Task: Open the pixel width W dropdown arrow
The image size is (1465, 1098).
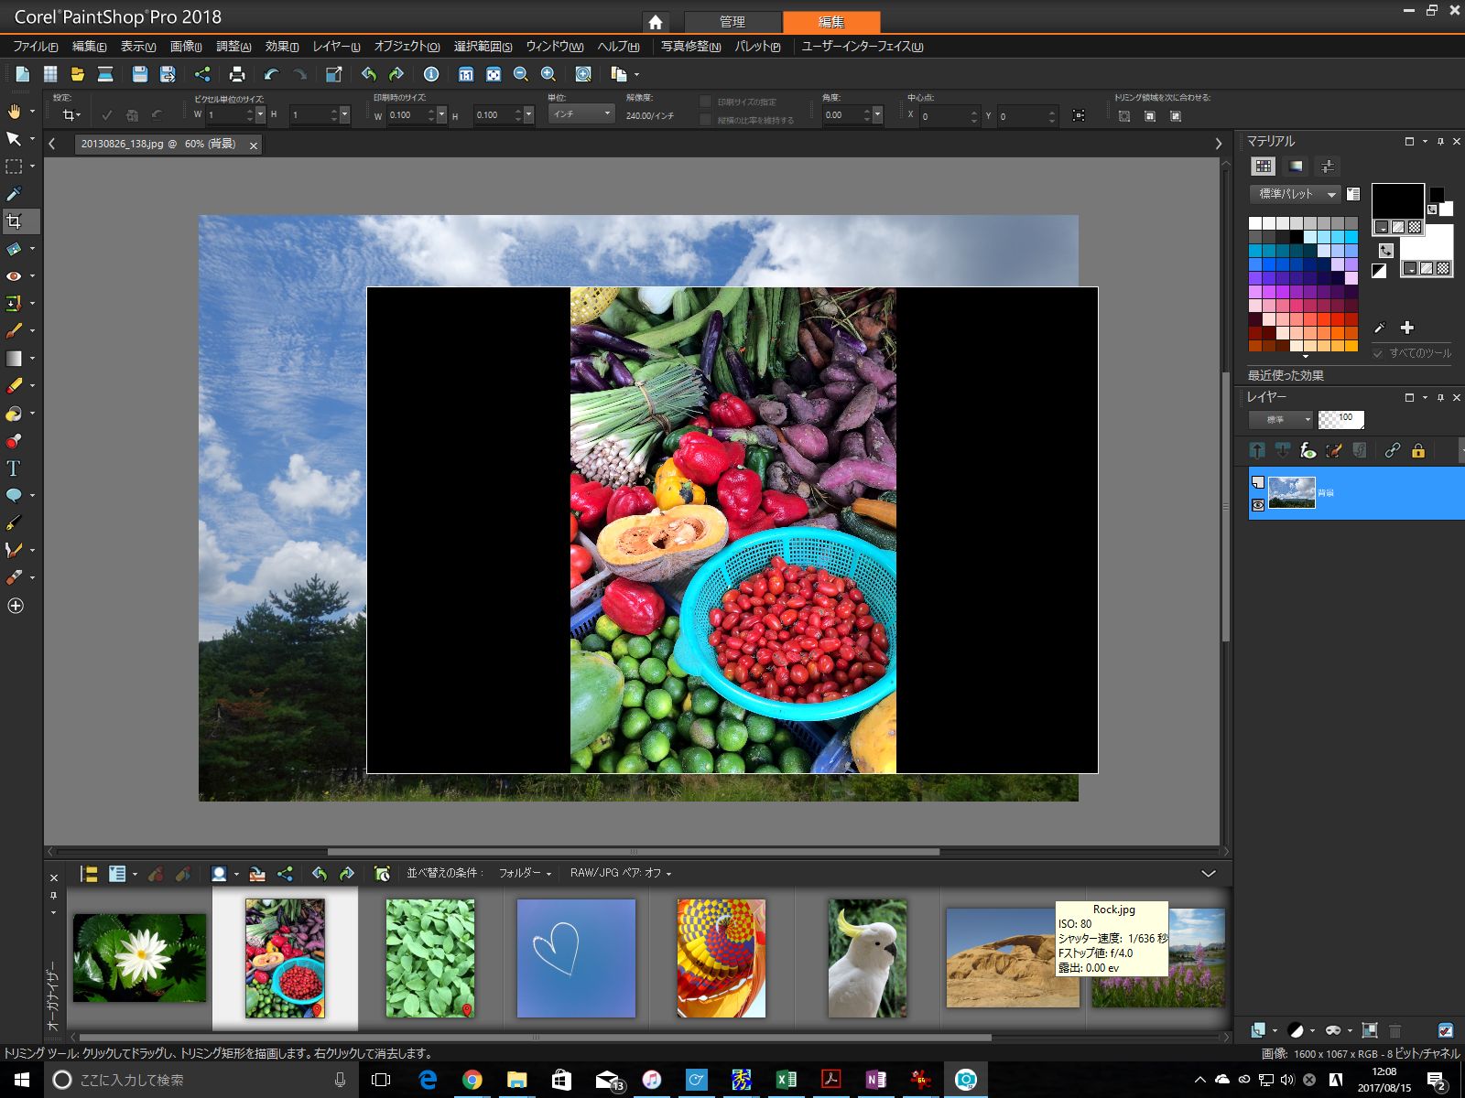Action: point(260,115)
